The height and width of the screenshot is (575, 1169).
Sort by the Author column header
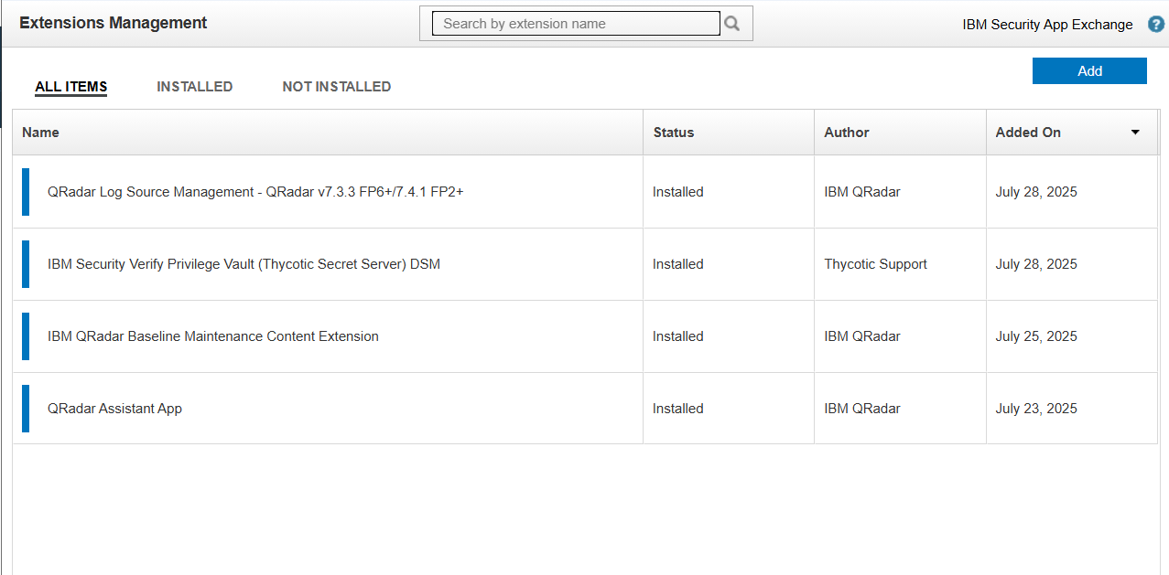[x=847, y=133]
